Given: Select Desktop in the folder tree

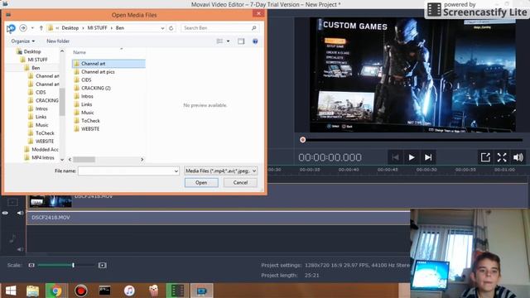Looking at the screenshot, I should pyautogui.click(x=32, y=51).
